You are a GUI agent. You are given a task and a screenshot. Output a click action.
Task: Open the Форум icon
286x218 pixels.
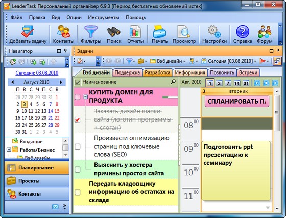265,35
